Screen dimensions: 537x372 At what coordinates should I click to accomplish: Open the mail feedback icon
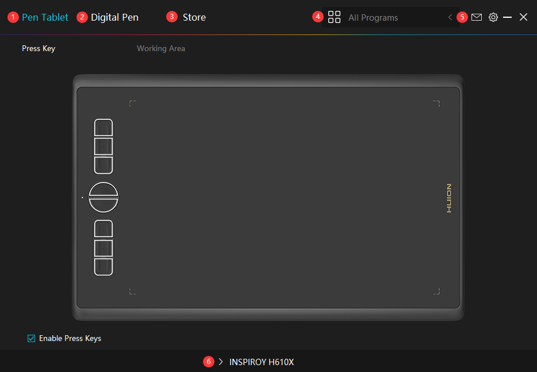pos(477,17)
